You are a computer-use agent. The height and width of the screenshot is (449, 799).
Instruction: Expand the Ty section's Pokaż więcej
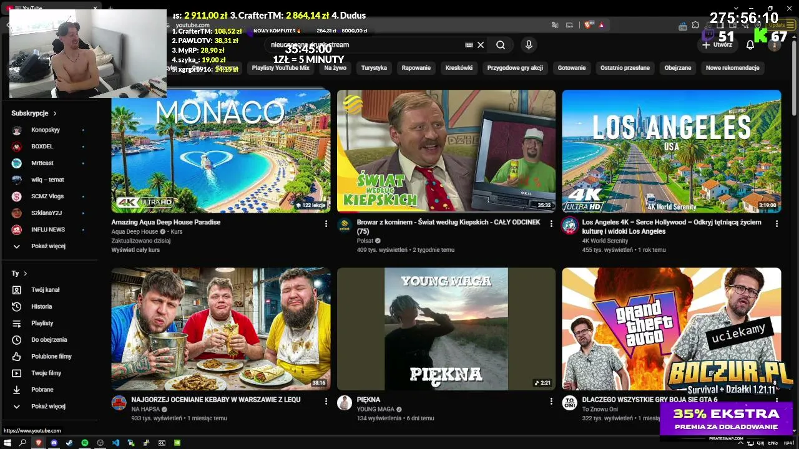pos(48,406)
